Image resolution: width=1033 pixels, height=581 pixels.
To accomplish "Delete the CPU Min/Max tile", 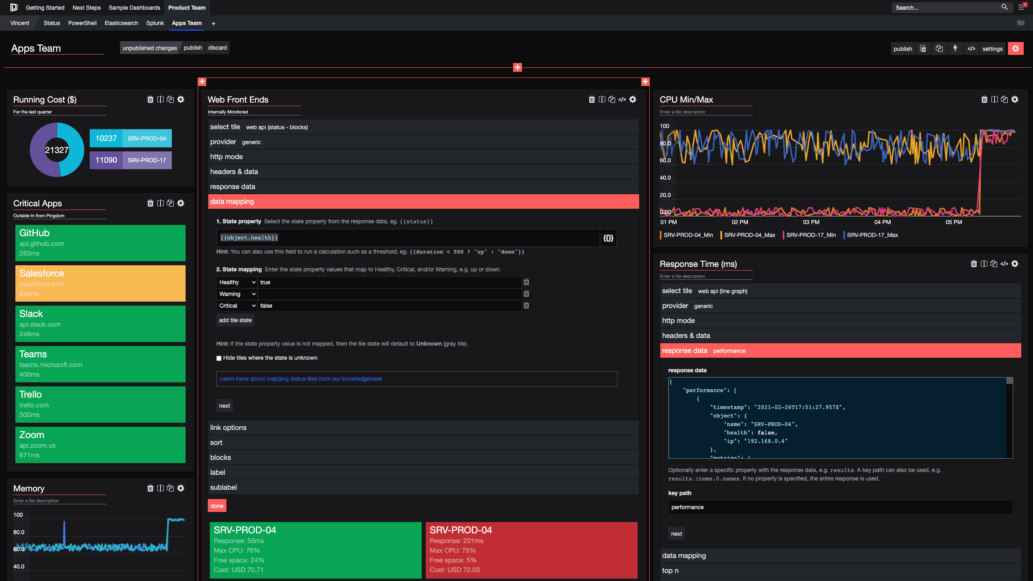I will 984,99.
